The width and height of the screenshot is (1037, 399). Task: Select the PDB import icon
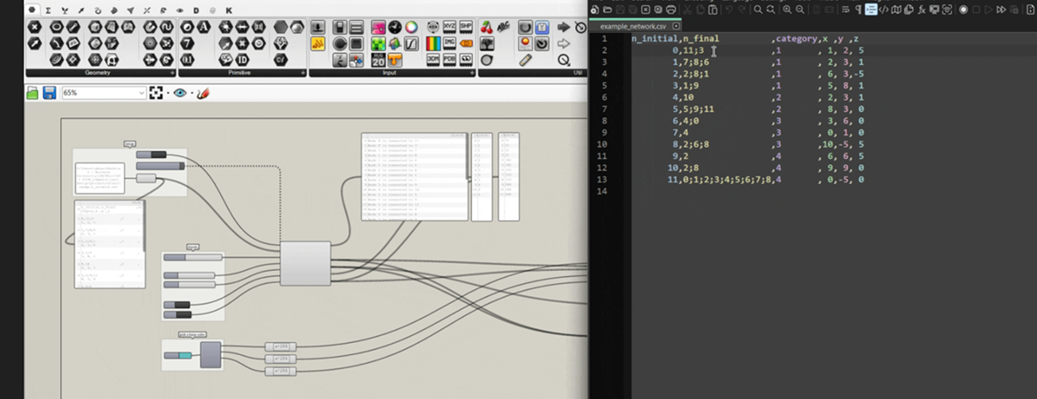coord(449,60)
